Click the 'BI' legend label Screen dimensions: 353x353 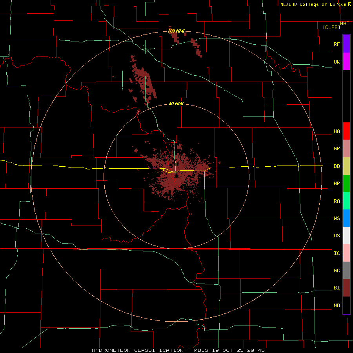[x=337, y=288]
